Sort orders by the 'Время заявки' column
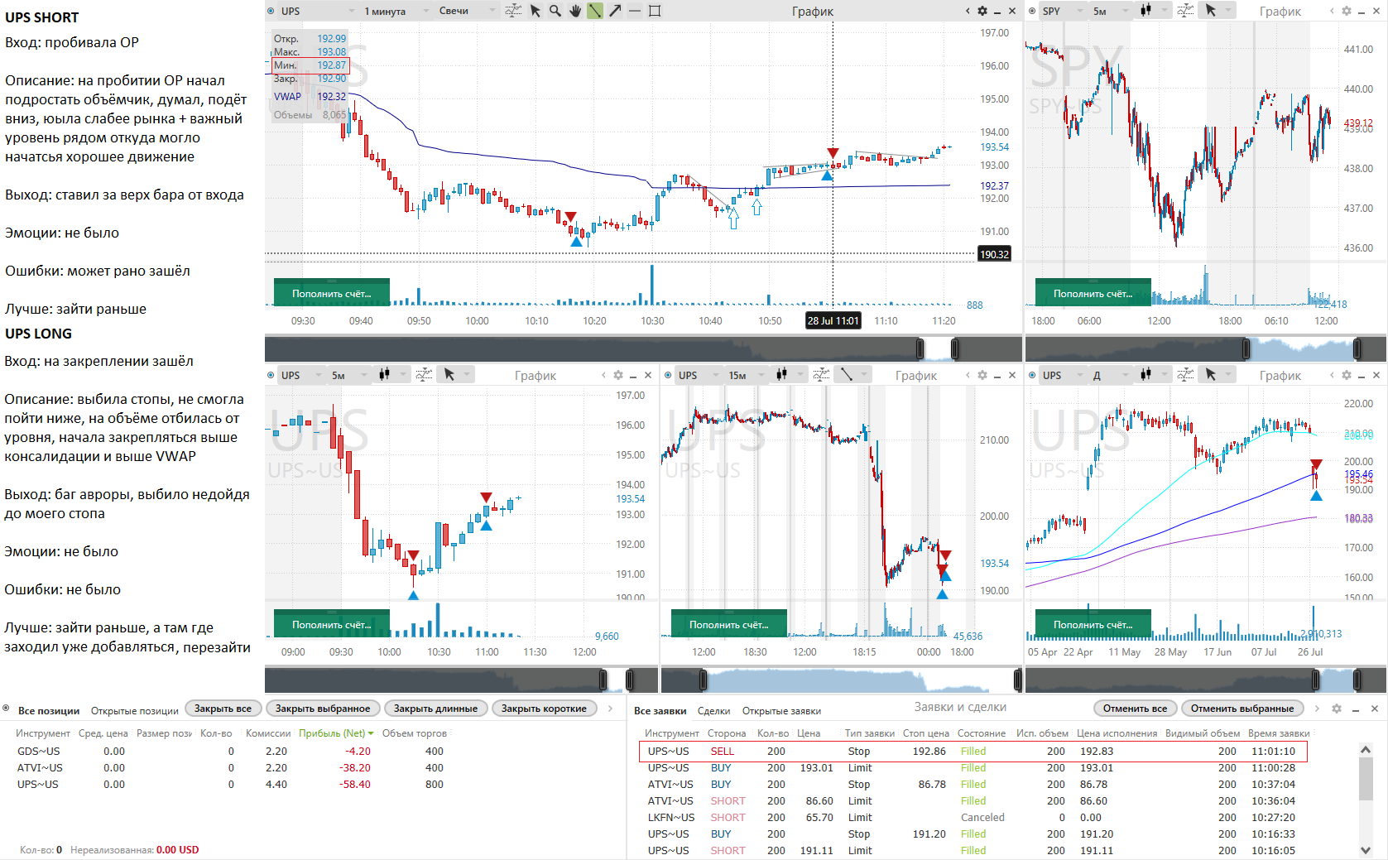The image size is (1388, 860). (1278, 733)
